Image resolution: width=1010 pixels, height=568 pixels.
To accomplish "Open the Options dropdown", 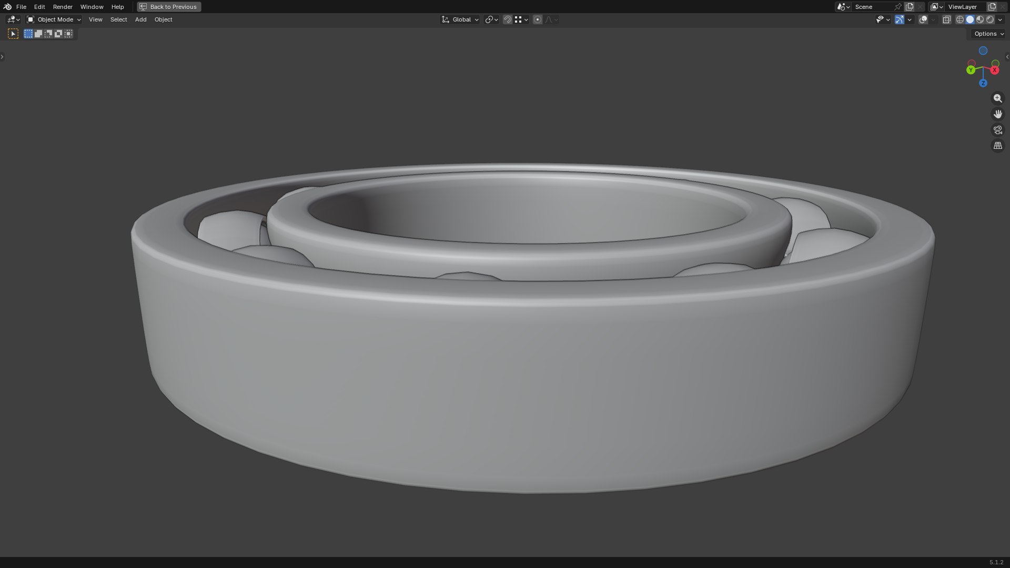I will [989, 34].
